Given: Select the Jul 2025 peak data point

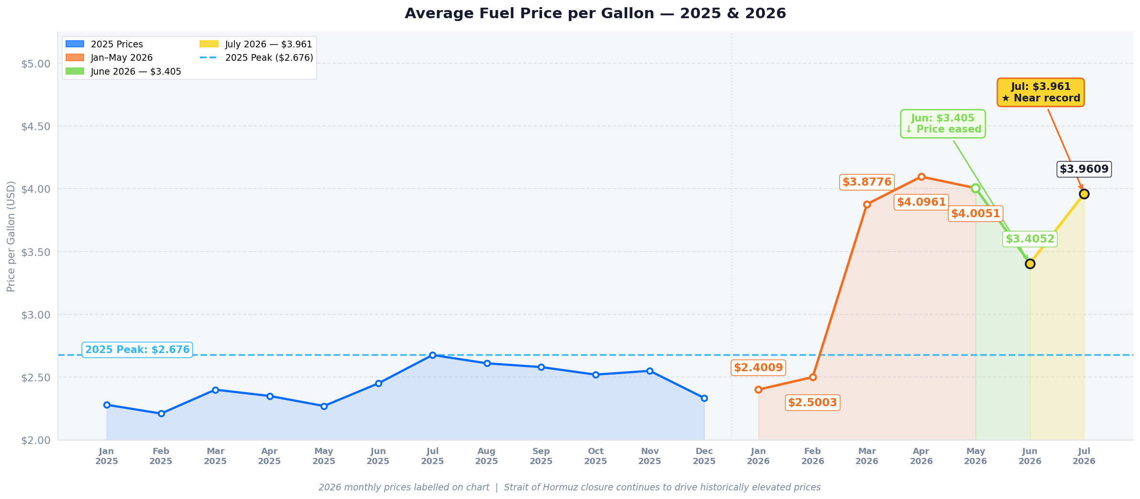Looking at the screenshot, I should click(x=432, y=355).
